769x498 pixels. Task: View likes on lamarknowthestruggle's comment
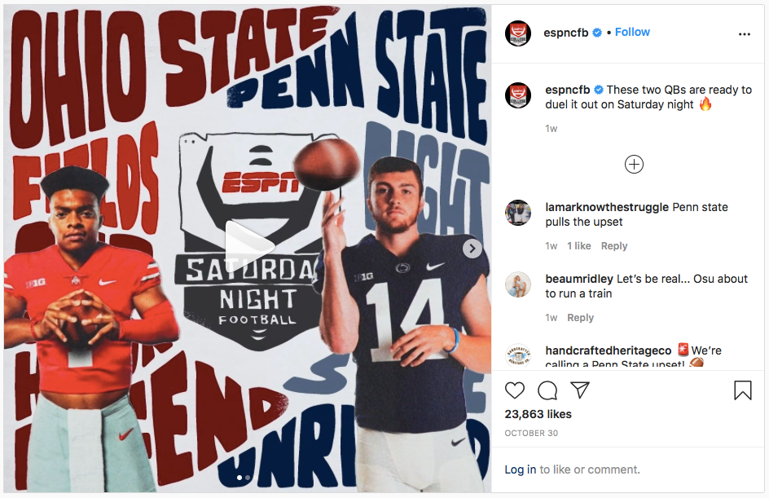tap(578, 246)
